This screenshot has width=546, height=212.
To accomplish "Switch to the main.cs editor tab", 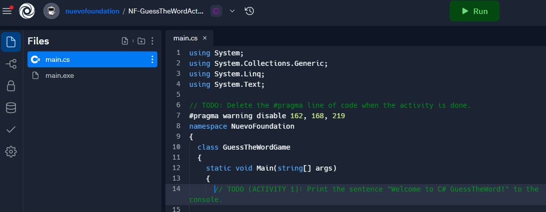I will point(185,38).
